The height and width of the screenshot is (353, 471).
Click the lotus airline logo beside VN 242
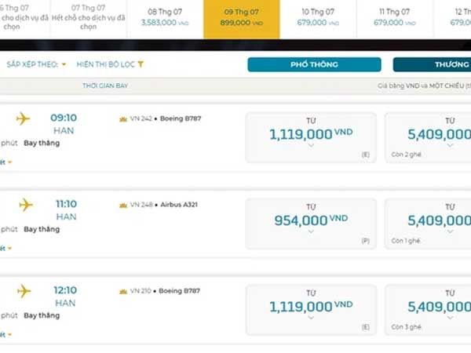[123, 119]
